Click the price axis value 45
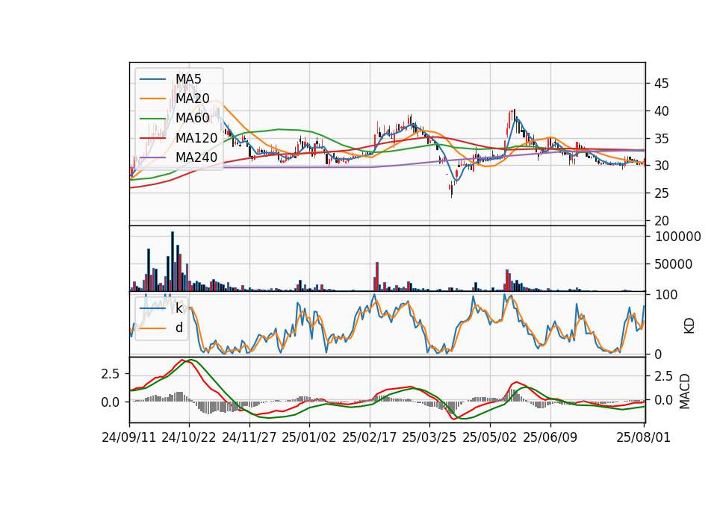The height and width of the screenshot is (515, 717). click(x=661, y=84)
